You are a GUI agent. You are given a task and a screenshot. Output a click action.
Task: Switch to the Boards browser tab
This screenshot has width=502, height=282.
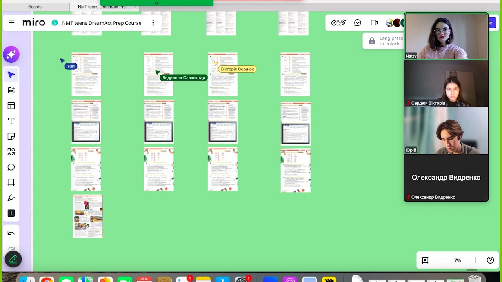[35, 7]
